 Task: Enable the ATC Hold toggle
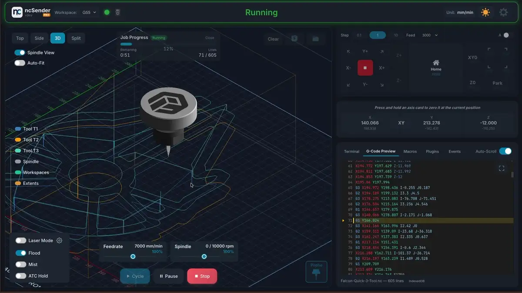coord(21,276)
